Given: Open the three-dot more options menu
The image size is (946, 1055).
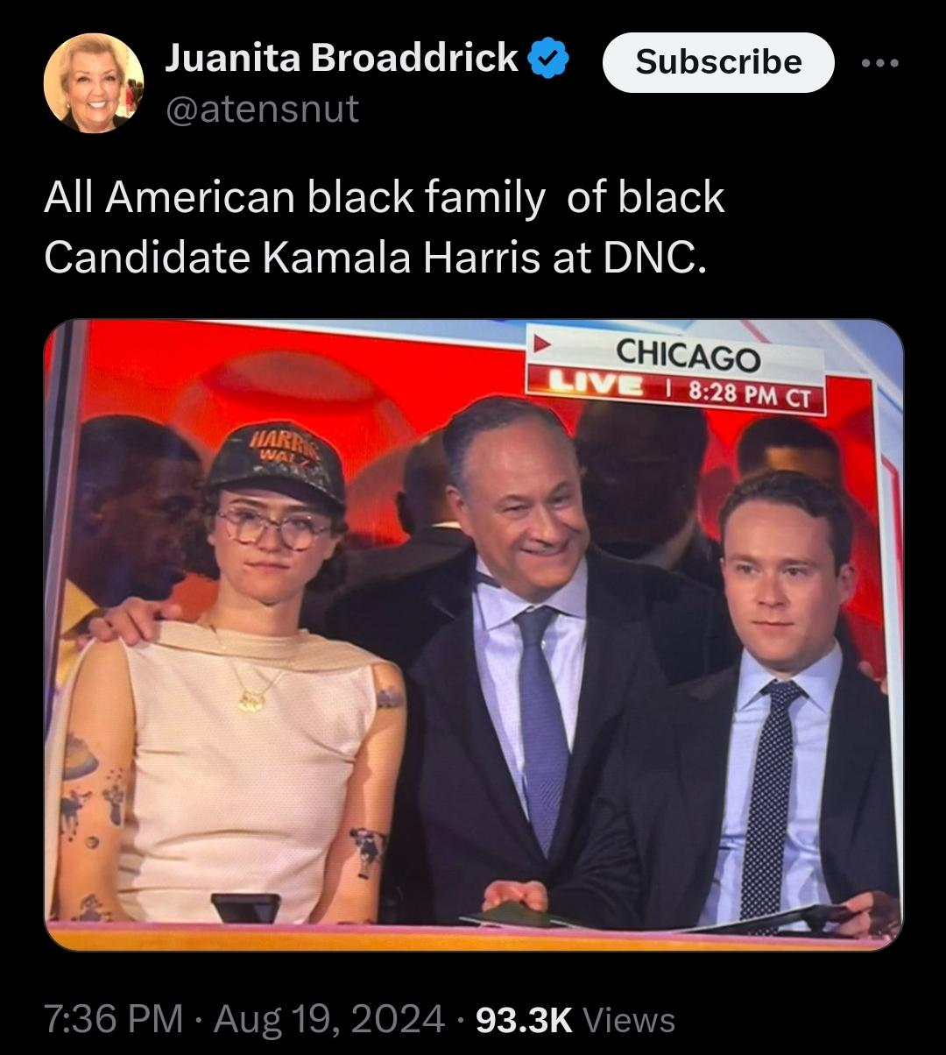Looking at the screenshot, I should click(880, 63).
